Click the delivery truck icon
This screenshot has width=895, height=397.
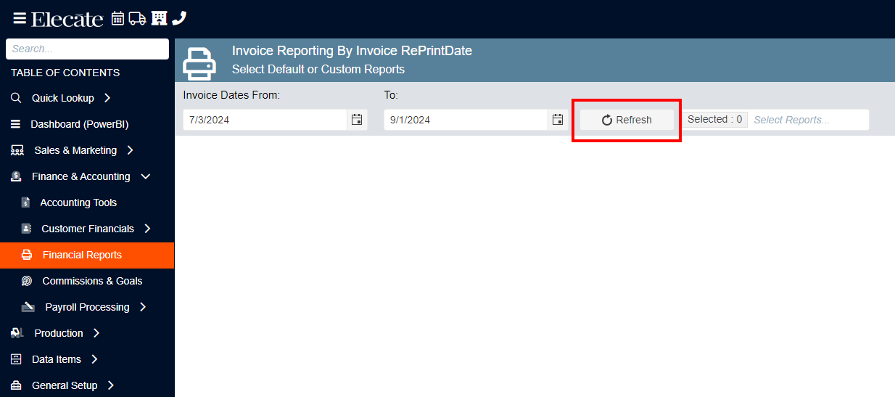point(138,18)
